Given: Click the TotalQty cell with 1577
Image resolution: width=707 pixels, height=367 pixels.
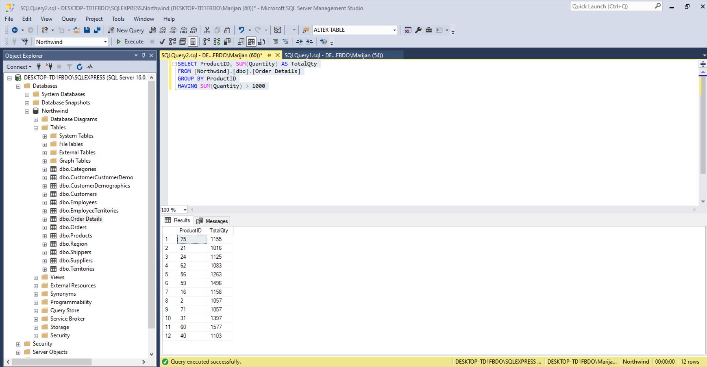Looking at the screenshot, I should [x=220, y=327].
